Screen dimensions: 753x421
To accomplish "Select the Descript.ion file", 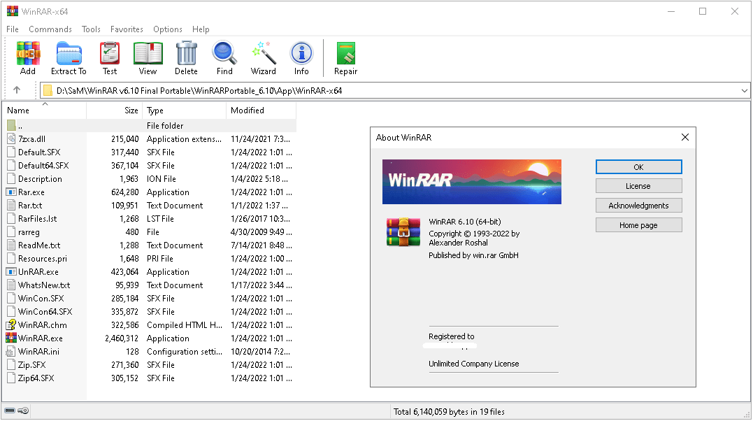I will [x=40, y=179].
